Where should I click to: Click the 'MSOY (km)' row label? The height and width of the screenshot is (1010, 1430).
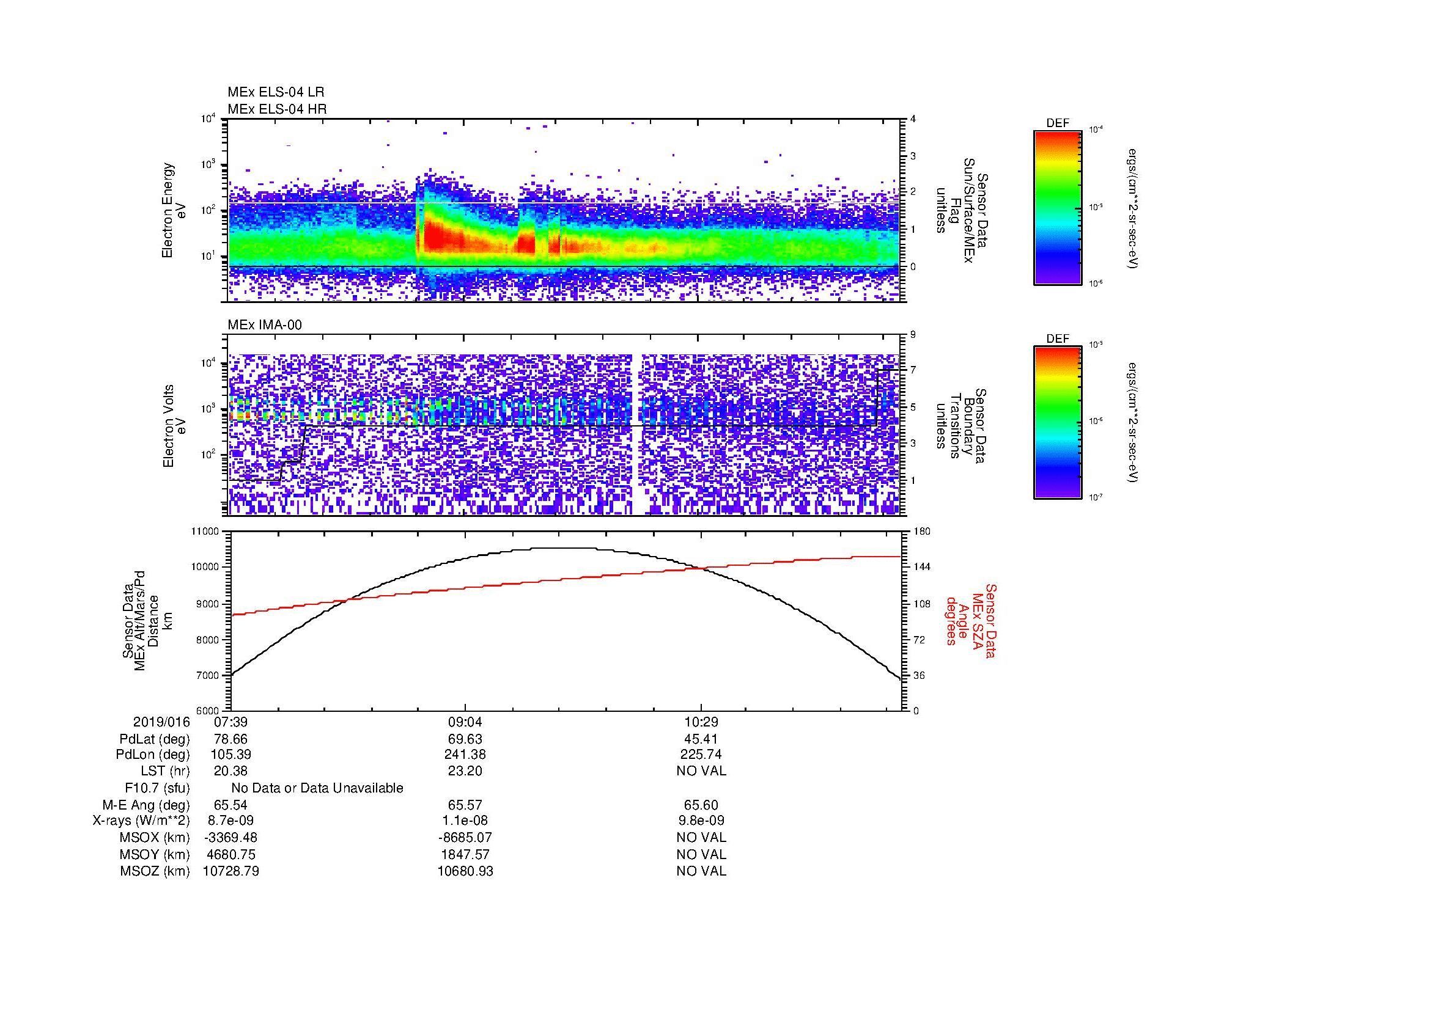pos(155,854)
